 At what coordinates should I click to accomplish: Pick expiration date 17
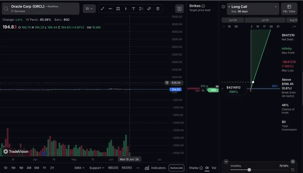tap(264, 27)
